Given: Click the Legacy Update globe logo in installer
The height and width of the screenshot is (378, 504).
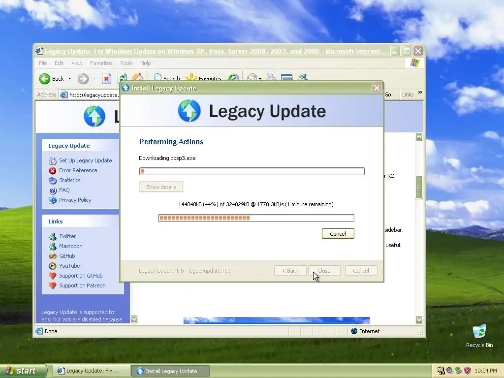Looking at the screenshot, I should pos(189,111).
